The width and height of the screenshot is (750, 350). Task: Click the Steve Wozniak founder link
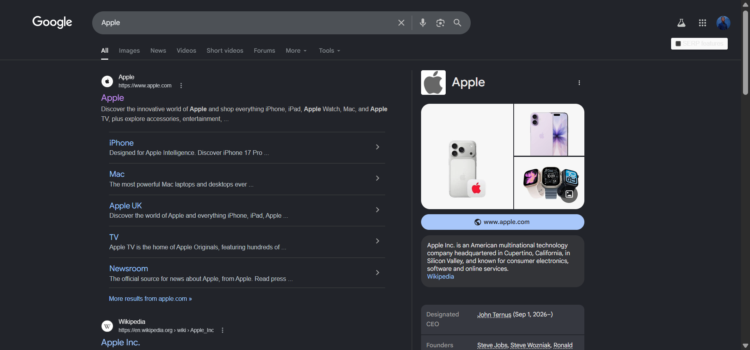530,345
